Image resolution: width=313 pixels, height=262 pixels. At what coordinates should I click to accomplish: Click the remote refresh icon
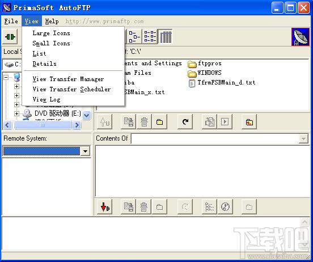click(x=185, y=206)
